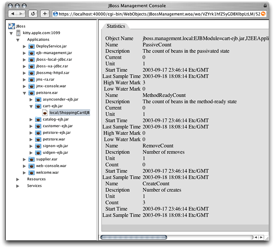
Task: Click 'The count of beans in the passivated state'
Action: [x=186, y=51]
